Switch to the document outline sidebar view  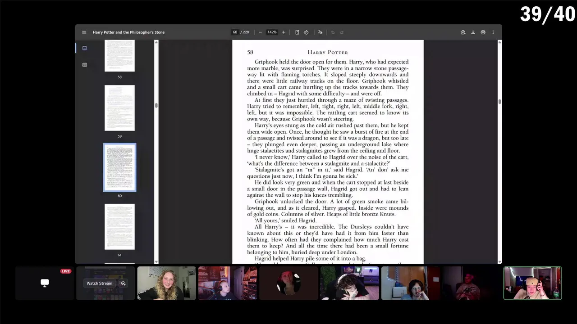click(84, 65)
